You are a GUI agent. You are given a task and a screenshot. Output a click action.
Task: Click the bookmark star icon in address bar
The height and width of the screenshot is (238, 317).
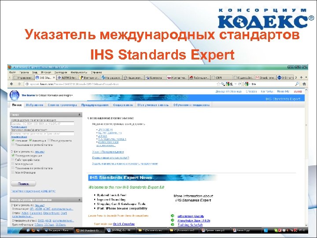(x=218, y=84)
